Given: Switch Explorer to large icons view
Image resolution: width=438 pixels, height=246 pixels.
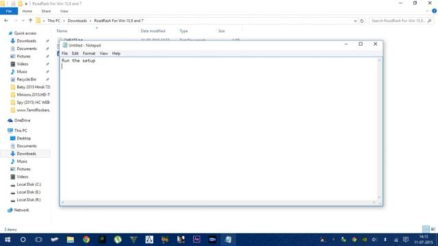Looking at the screenshot, I should [433, 230].
